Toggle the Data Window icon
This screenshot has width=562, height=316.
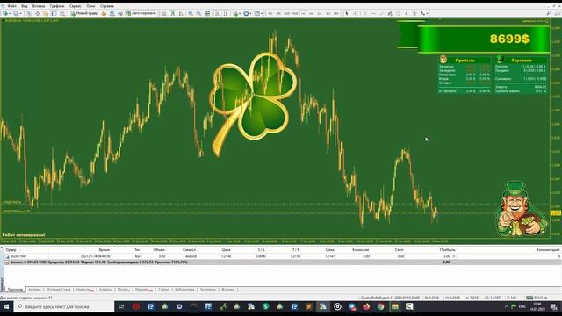(37, 13)
